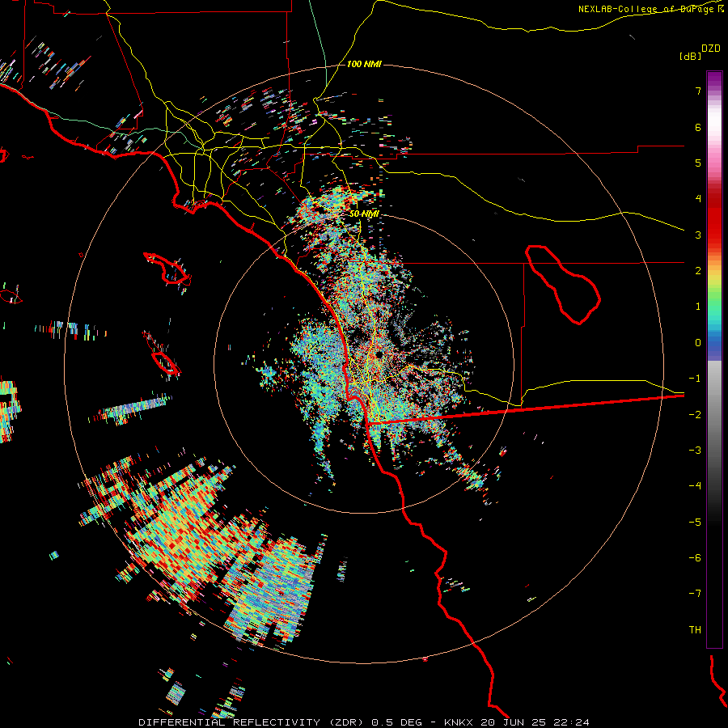Click the "100 NMI" range ring label
The height and width of the screenshot is (728, 728).
[364, 64]
